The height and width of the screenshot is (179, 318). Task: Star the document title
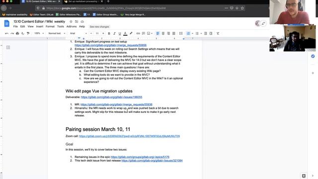[x=71, y=21]
